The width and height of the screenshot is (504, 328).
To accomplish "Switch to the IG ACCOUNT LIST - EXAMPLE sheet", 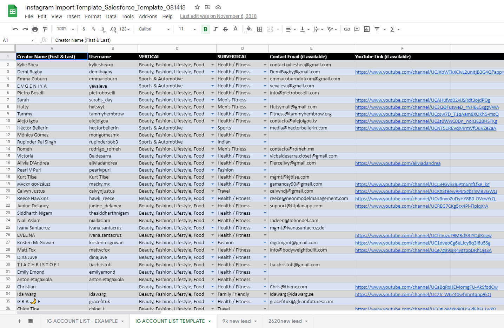I will click(x=85, y=321).
